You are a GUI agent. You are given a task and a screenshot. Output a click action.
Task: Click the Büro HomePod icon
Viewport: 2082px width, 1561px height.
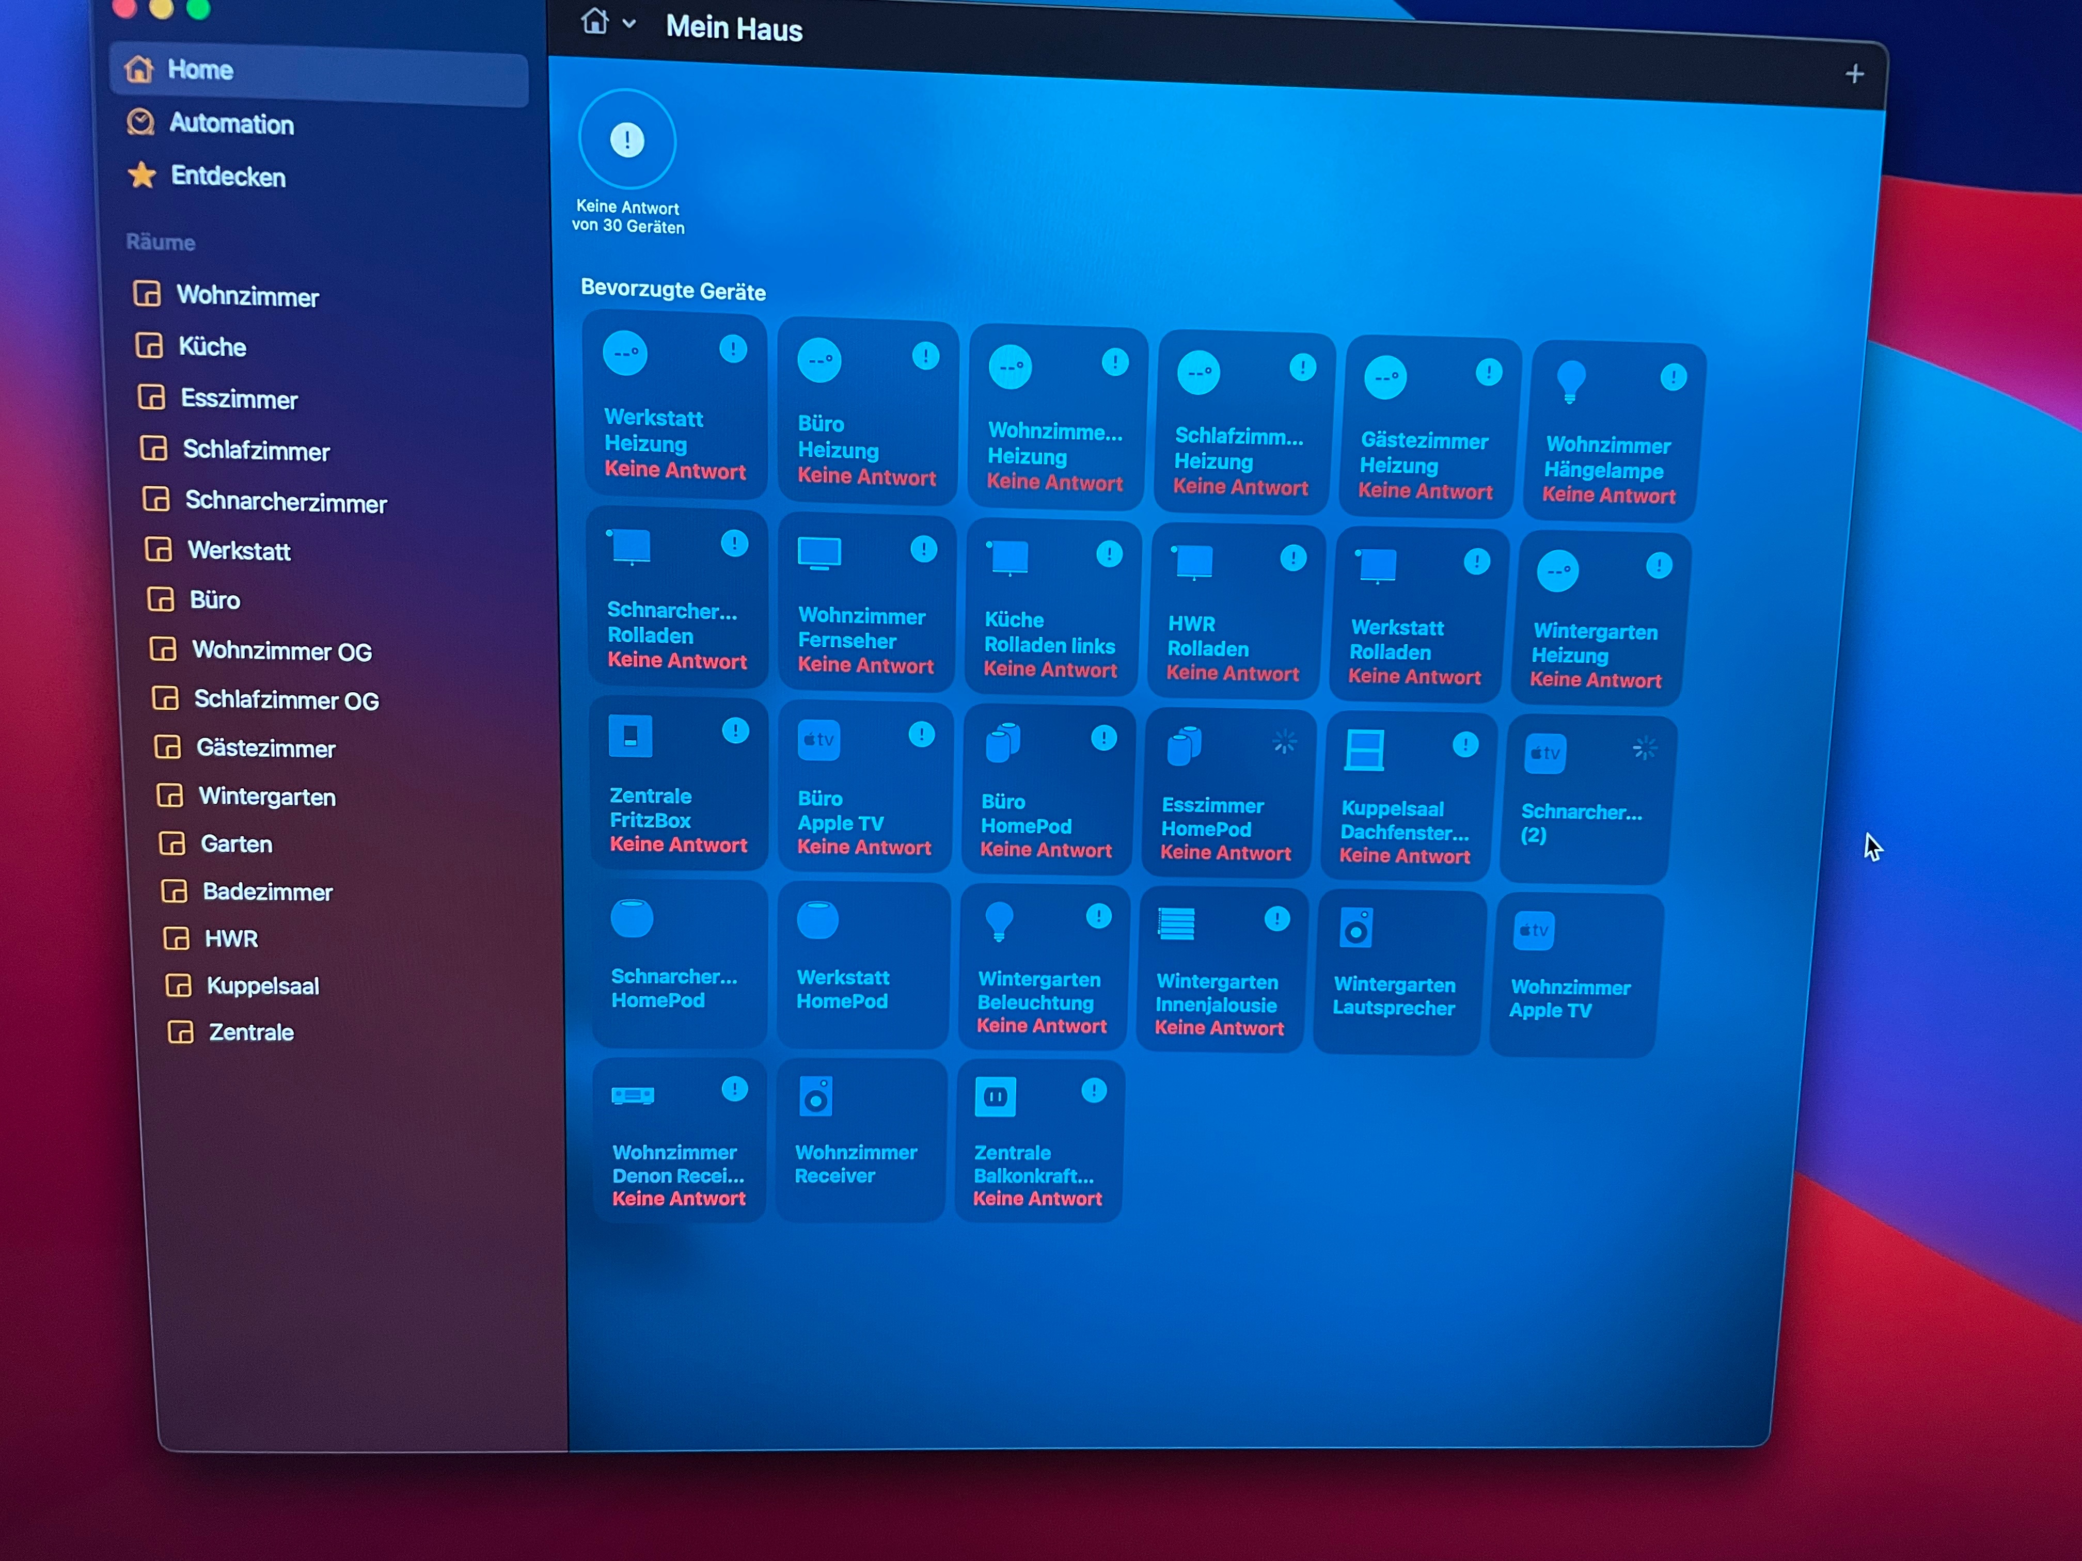tap(1002, 742)
